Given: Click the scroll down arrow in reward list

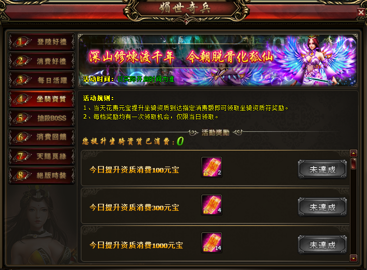Looking at the screenshot, I should [353, 258].
